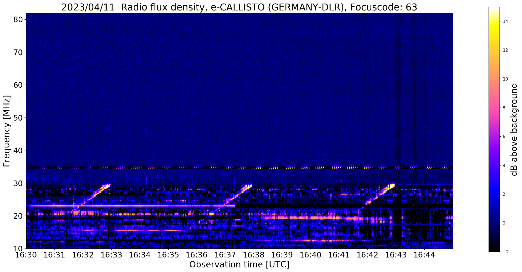522x272 pixels.
Task: Click the black bottom end of the colorbar
Action: tap(494, 250)
